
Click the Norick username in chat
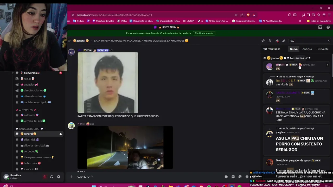[81, 124]
